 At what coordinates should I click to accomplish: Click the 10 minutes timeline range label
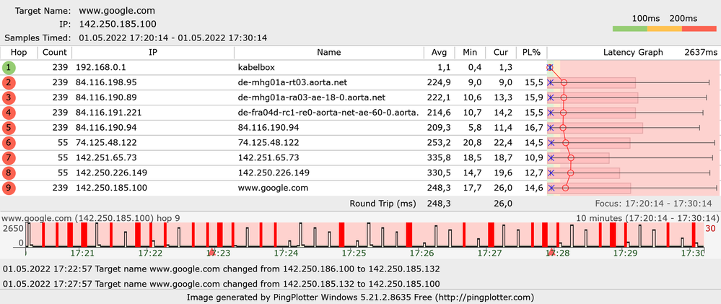point(647,218)
